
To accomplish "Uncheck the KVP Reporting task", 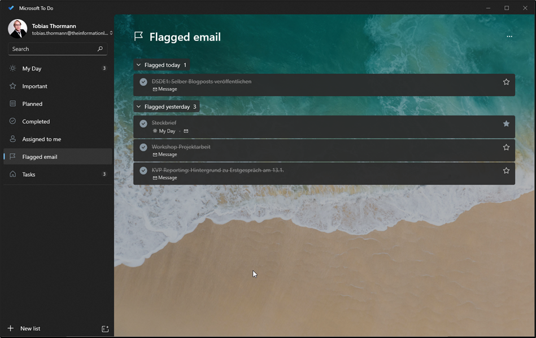I will pyautogui.click(x=143, y=171).
